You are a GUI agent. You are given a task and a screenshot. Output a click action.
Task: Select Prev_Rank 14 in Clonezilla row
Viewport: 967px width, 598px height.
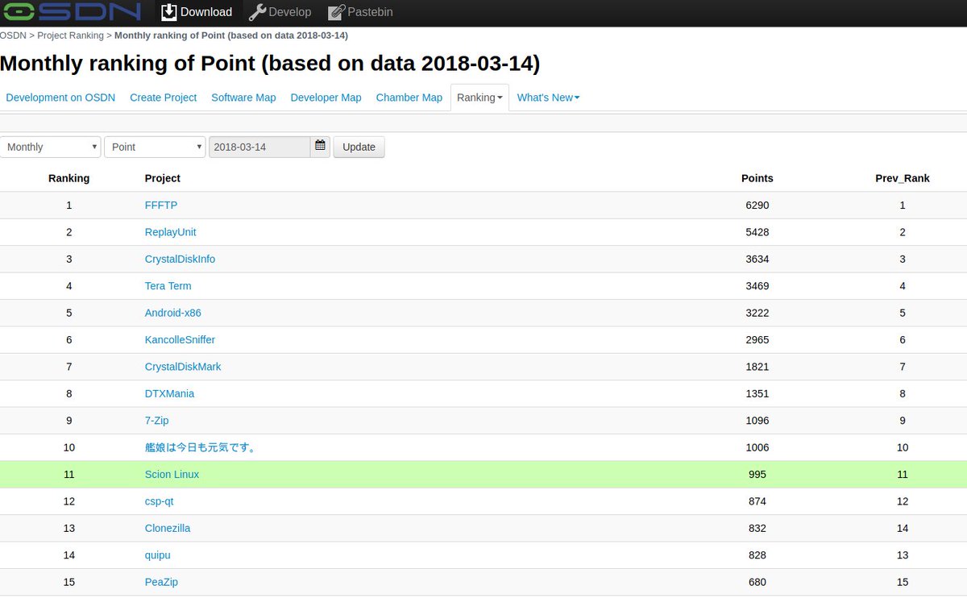[903, 528]
